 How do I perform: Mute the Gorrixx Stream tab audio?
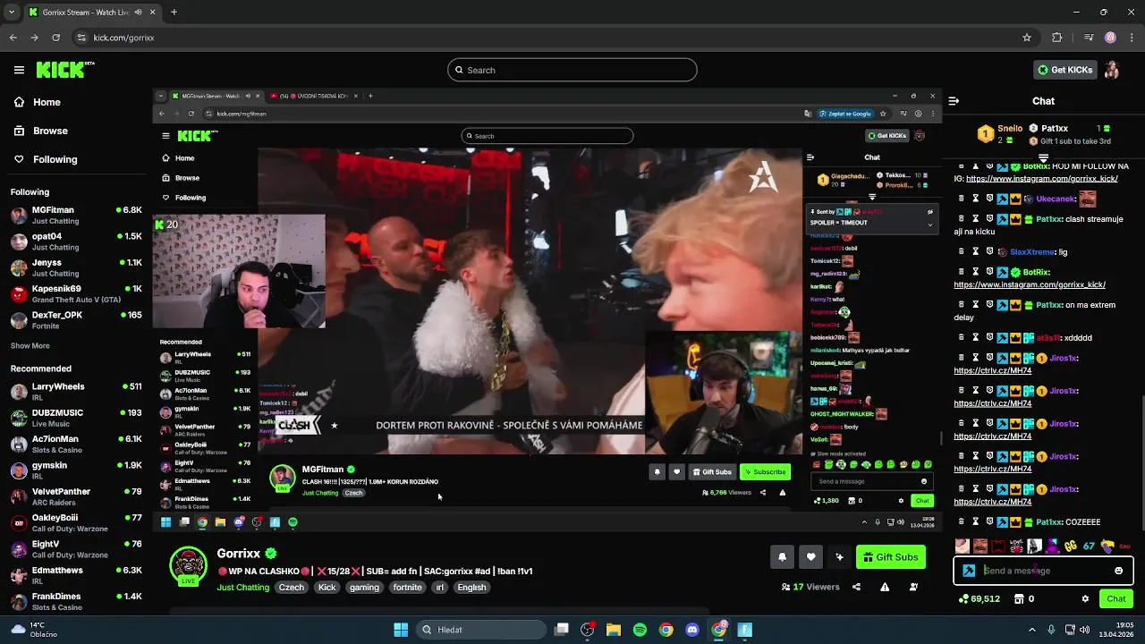[138, 13]
